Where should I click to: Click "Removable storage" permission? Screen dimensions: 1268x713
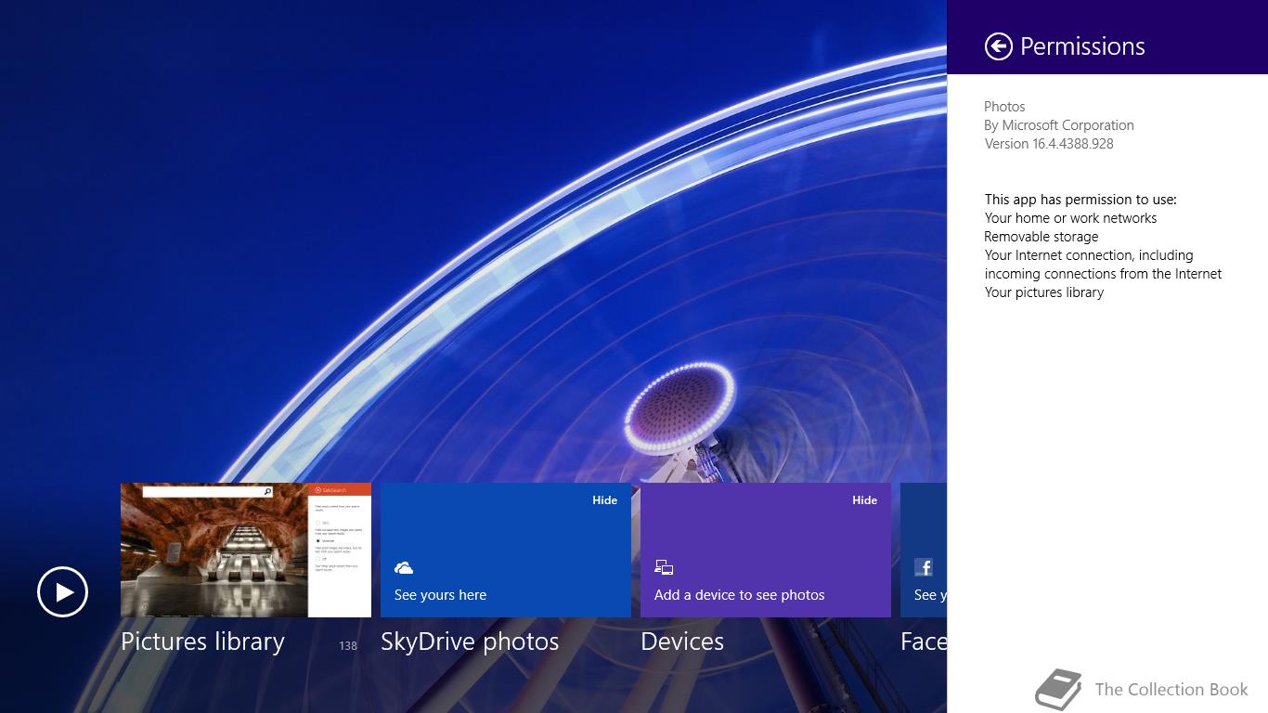point(1042,237)
